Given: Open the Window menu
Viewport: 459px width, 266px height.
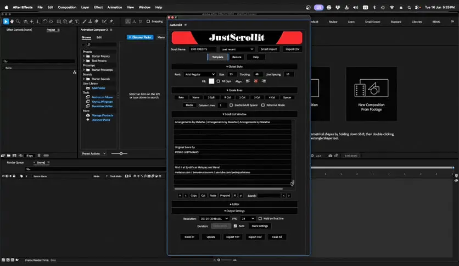Looking at the screenshot, I should click(x=144, y=7).
